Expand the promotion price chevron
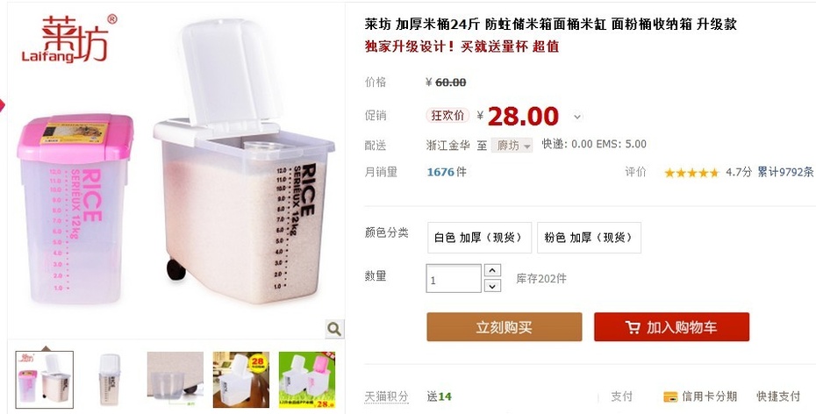 pos(577,117)
